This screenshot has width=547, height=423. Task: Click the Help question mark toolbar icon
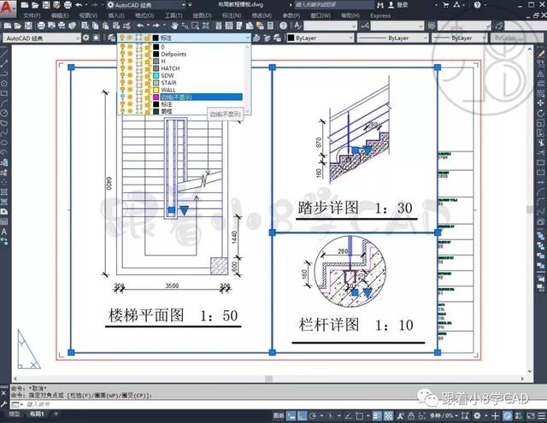(x=283, y=26)
